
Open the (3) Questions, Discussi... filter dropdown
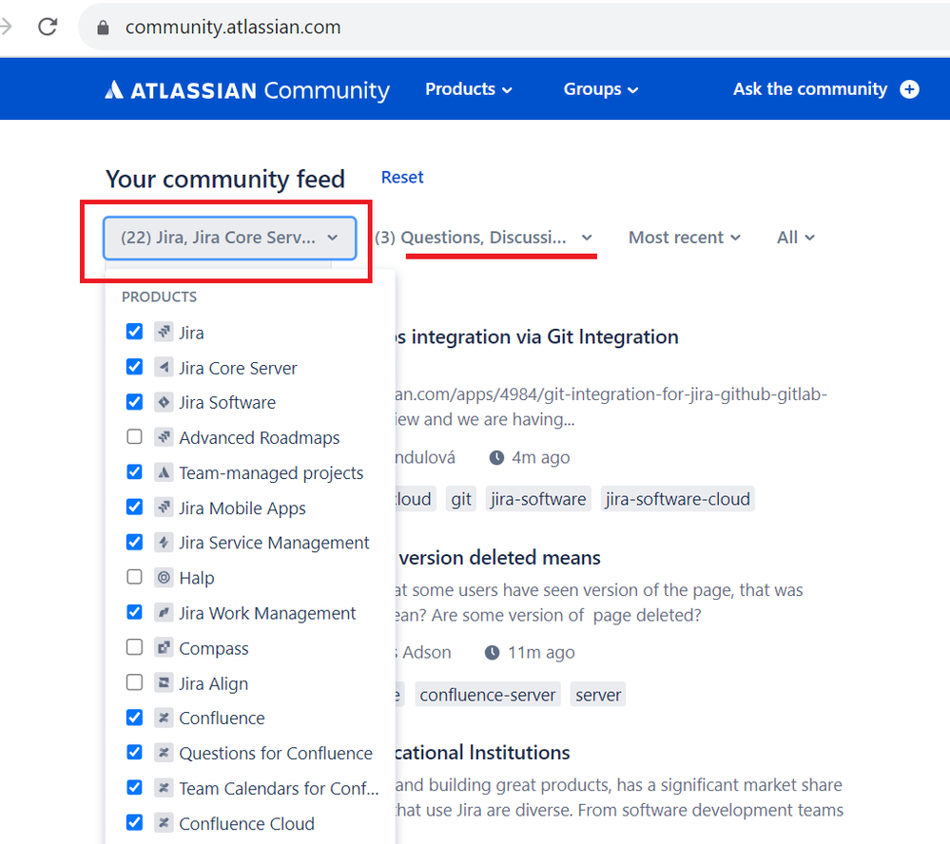pyautogui.click(x=483, y=238)
